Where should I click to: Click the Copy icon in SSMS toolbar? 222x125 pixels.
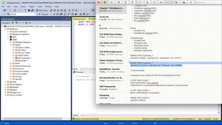pyautogui.click(x=73, y=10)
